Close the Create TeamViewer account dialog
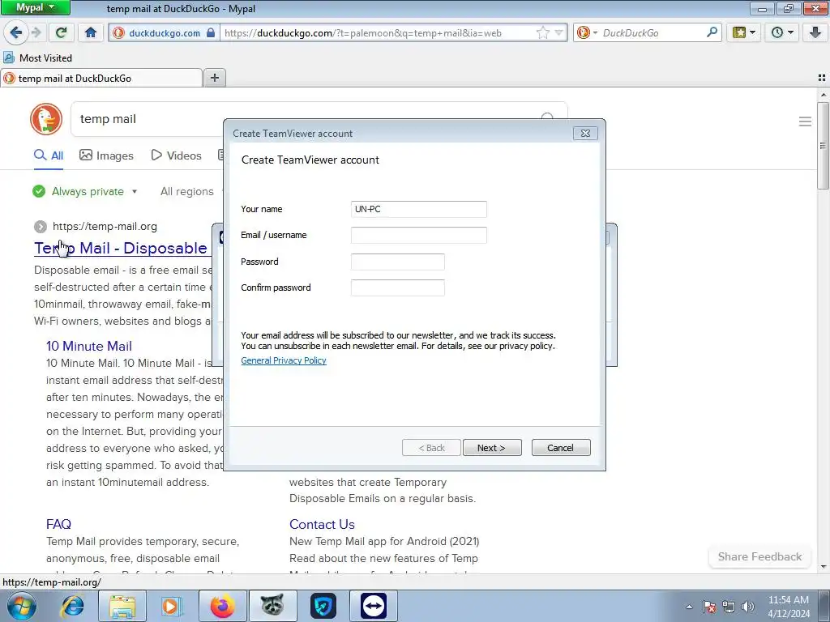The height and width of the screenshot is (622, 830). pos(585,134)
